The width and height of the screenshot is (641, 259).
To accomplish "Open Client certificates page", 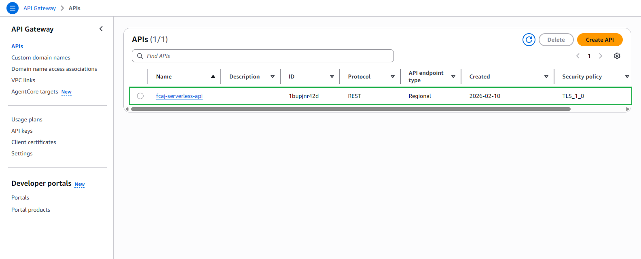I will pos(34,142).
